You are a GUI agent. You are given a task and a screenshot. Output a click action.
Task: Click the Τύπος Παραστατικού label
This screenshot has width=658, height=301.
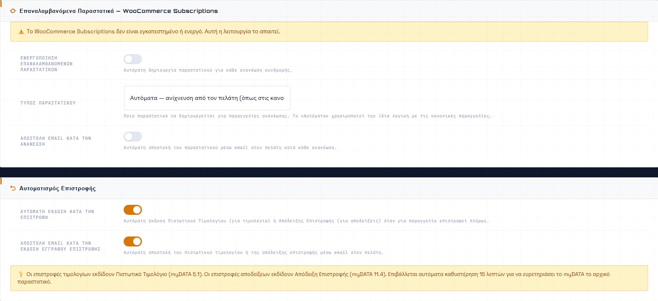[x=48, y=103]
